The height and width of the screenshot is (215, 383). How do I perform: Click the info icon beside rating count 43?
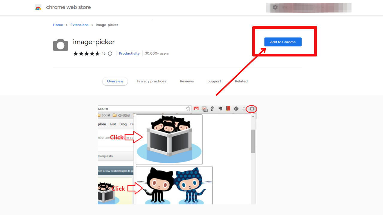(x=110, y=54)
